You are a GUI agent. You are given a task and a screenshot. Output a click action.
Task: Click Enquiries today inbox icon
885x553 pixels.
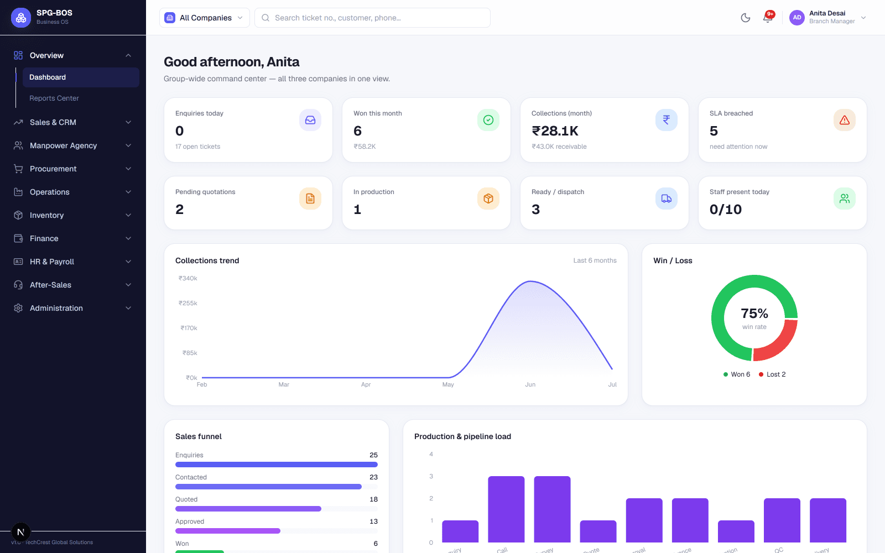click(310, 120)
